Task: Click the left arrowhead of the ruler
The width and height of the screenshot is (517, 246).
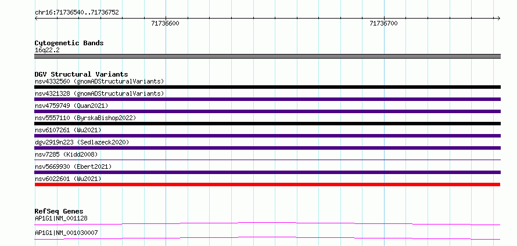Action: point(36,18)
